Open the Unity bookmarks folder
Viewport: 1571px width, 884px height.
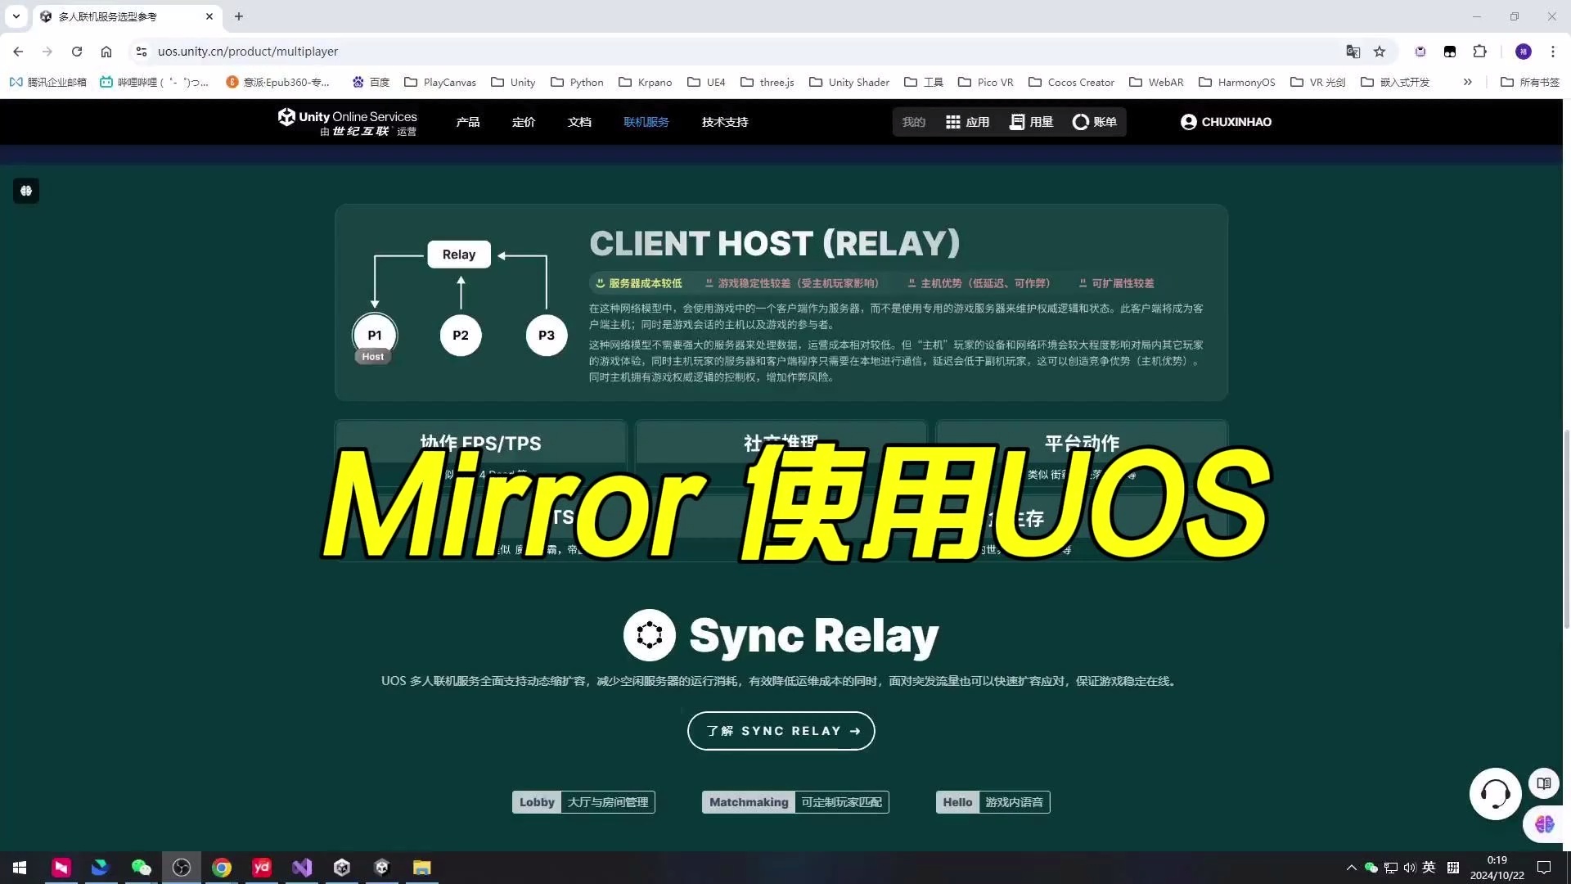tap(512, 82)
